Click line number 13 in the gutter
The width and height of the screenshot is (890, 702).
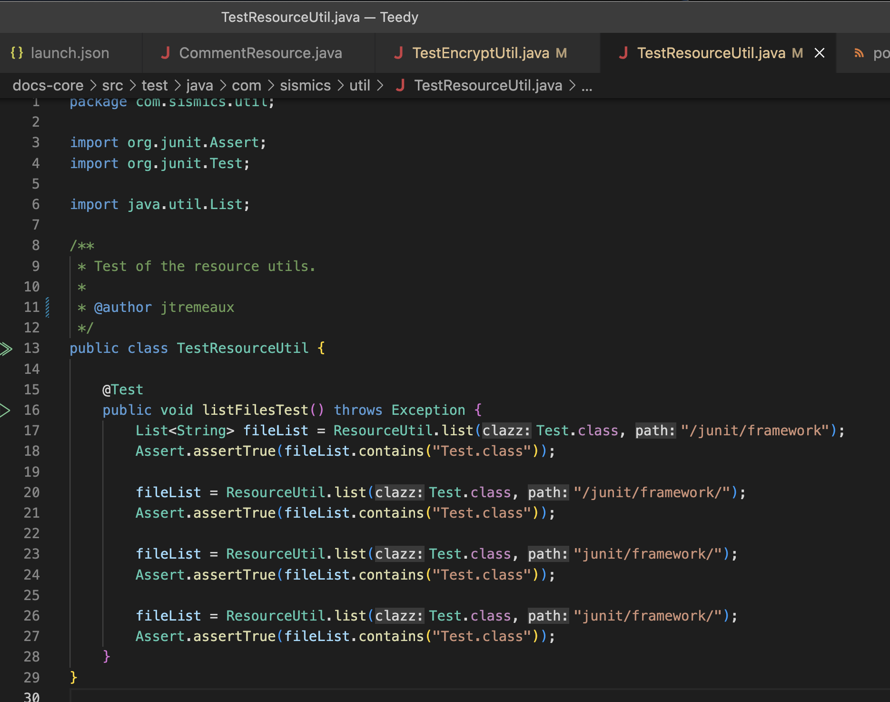click(x=32, y=348)
